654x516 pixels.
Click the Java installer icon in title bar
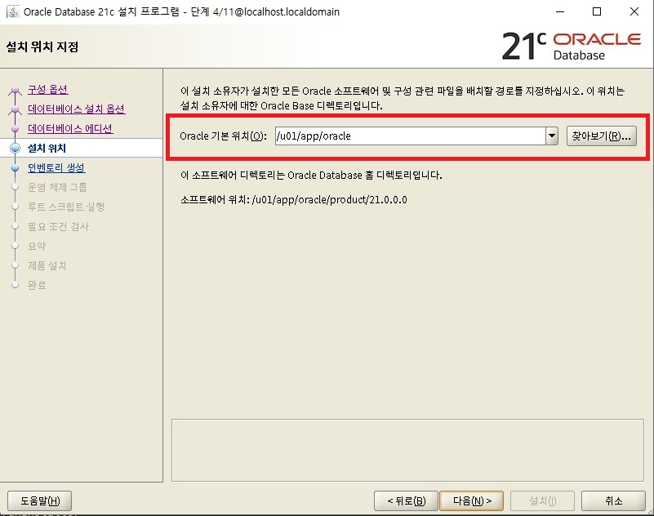pyautogui.click(x=13, y=11)
